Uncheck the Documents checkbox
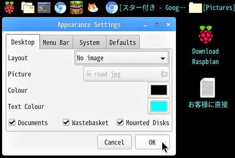Screen dimensions: 235x158 coord(12,122)
